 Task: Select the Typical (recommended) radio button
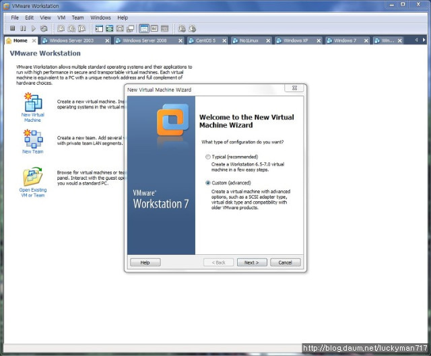(x=208, y=157)
